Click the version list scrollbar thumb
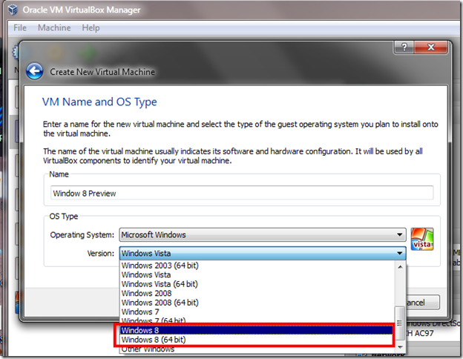 tap(400, 323)
